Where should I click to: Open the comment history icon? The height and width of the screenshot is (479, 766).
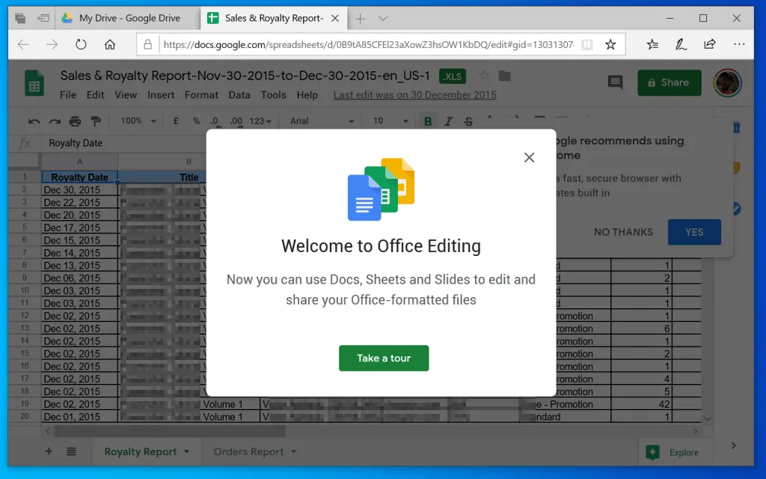pos(615,82)
